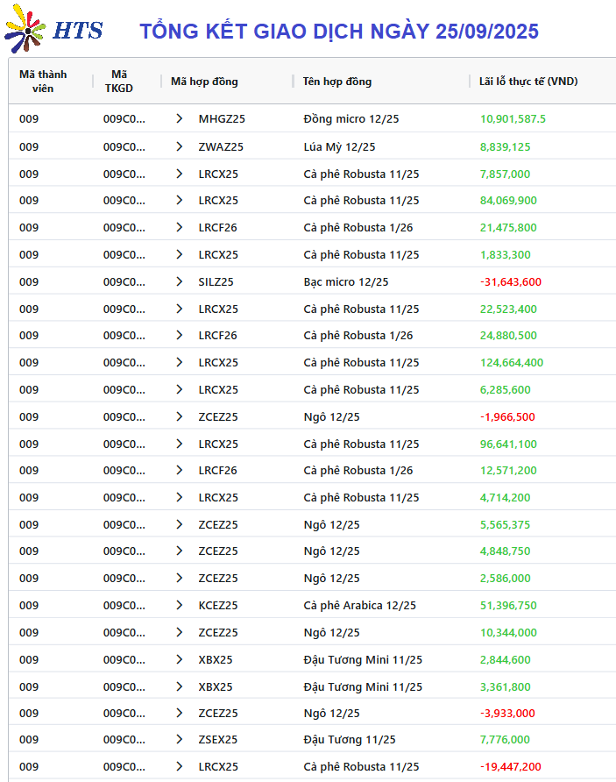
Task: Click the HTS colorful logo icon
Action: (25, 29)
